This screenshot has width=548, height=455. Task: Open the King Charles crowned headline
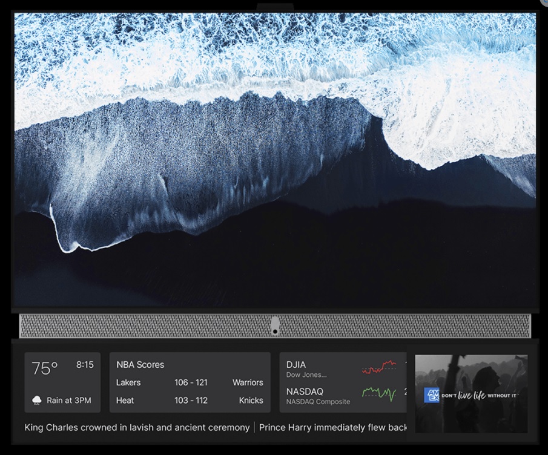point(137,427)
